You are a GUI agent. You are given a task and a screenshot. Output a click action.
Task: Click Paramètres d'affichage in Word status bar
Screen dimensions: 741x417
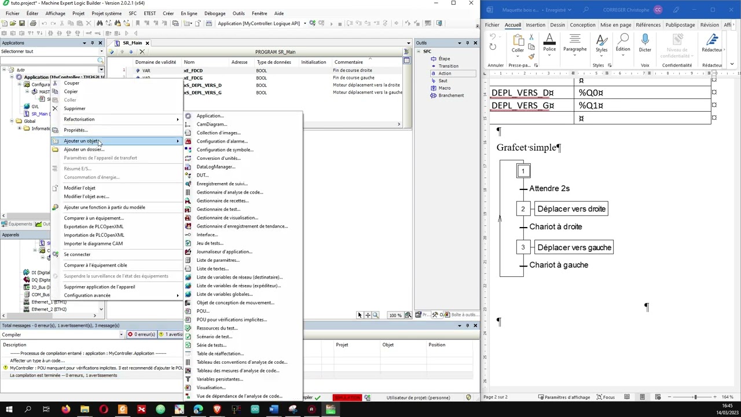(563, 397)
